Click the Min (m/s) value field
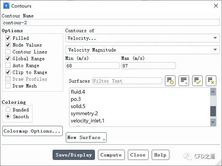Image resolution: width=222 pixels, height=166 pixels. point(92,66)
